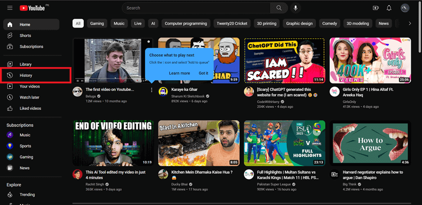This screenshot has width=422, height=205.
Task: Click Learn more in the tooltip
Action: 180,73
